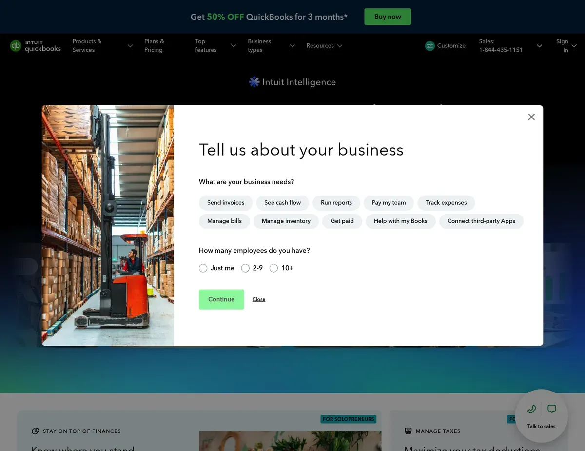Toggle the See cash flow chip
This screenshot has height=451, width=585.
[x=283, y=203]
